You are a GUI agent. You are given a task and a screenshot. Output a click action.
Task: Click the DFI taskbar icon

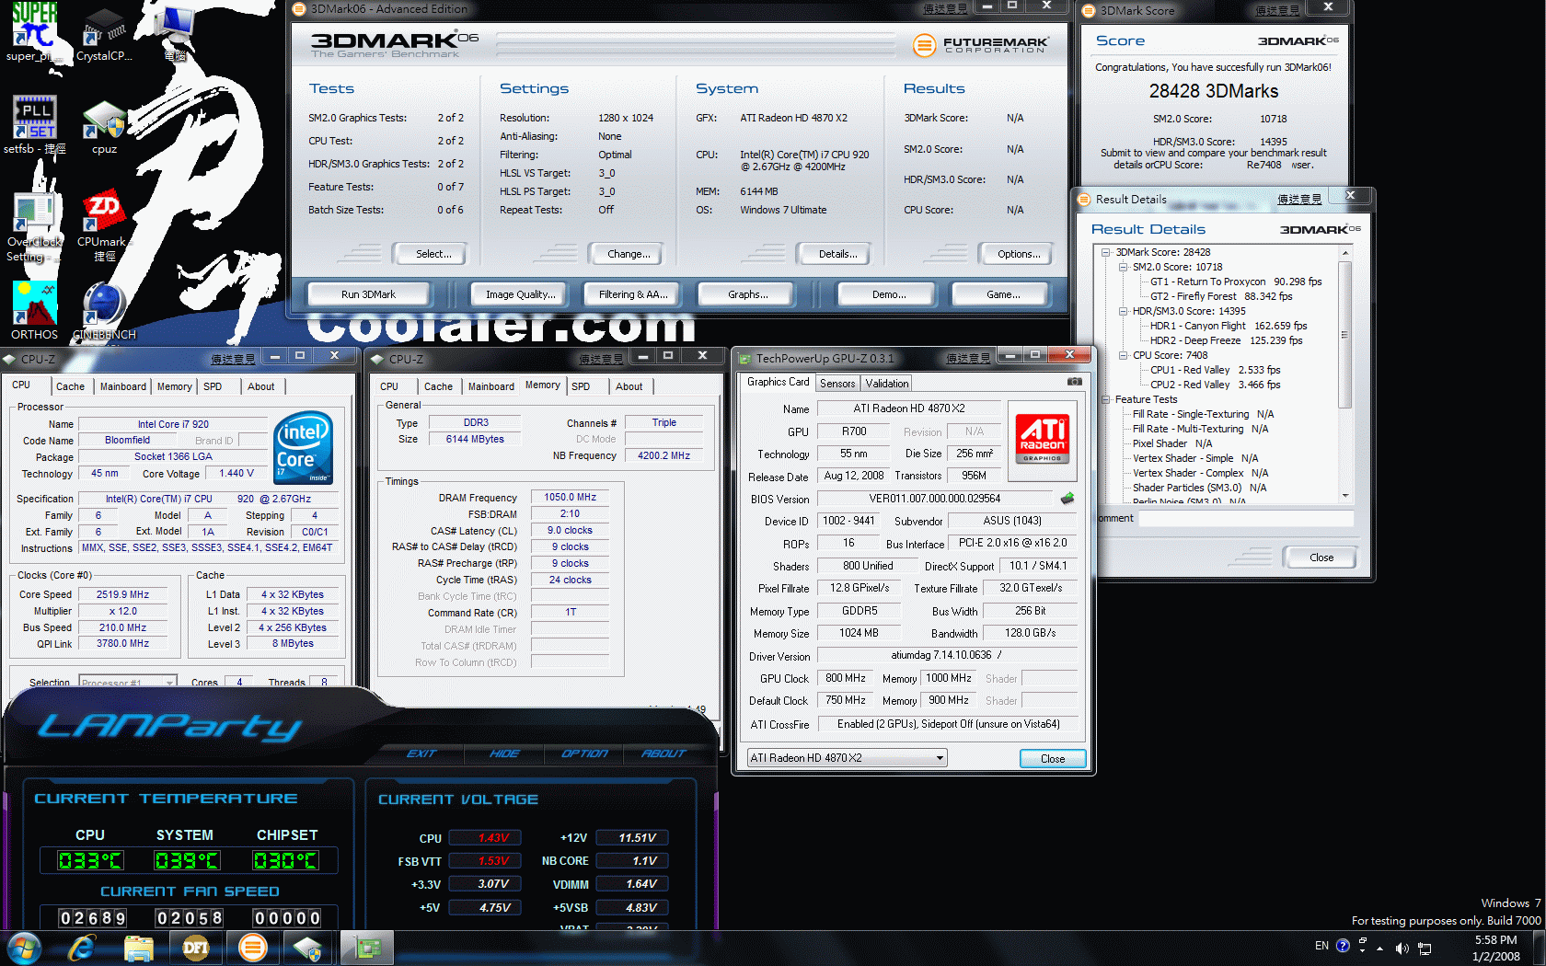[196, 948]
